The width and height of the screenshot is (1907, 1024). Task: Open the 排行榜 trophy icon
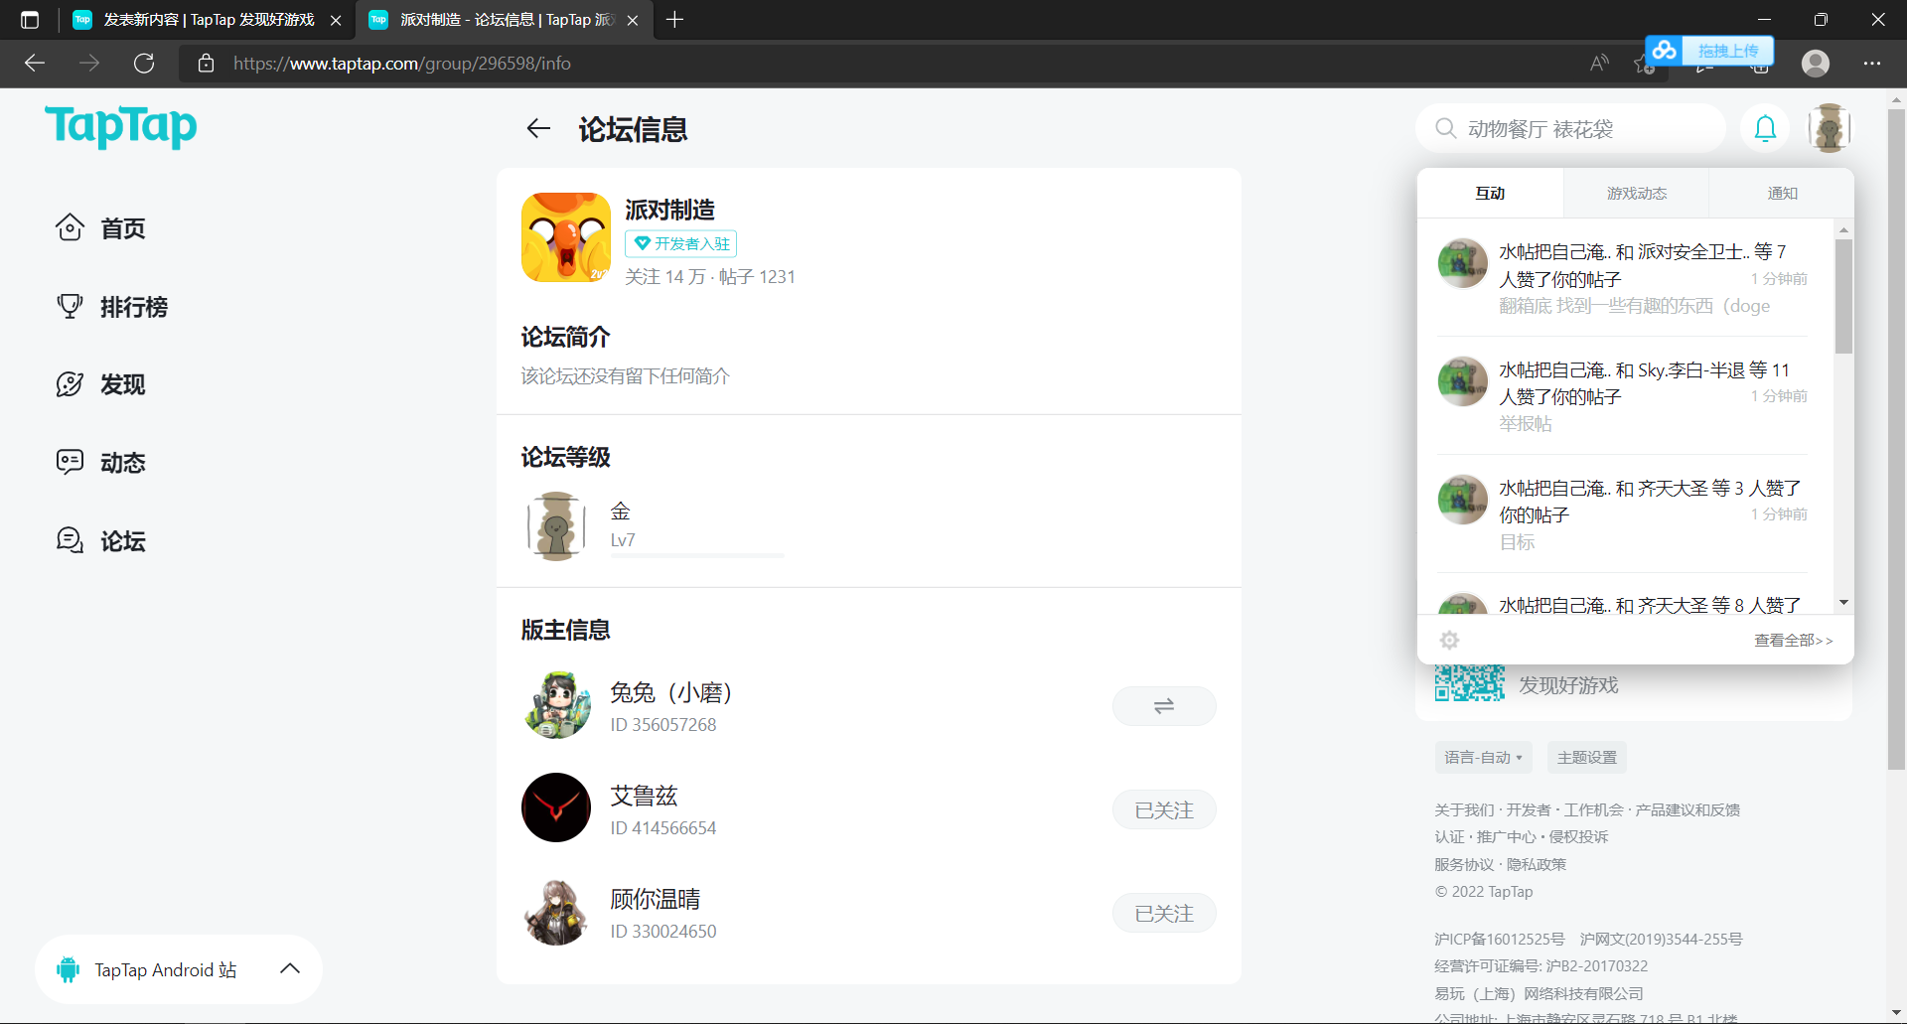(x=70, y=306)
